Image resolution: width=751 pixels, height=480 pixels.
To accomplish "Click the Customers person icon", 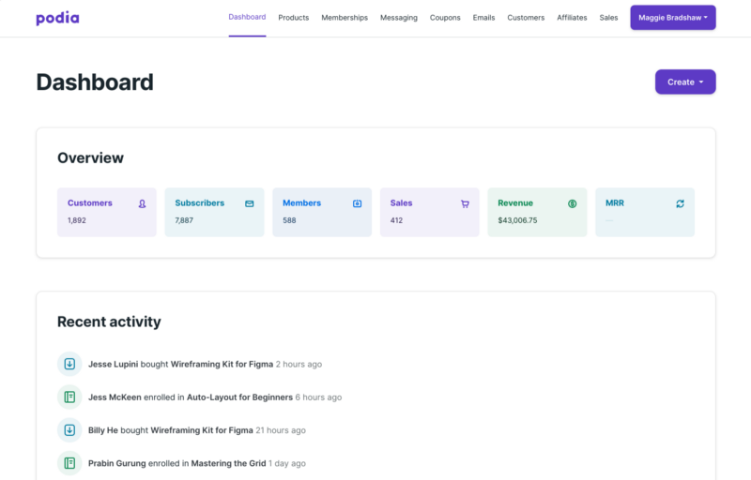I will [143, 203].
